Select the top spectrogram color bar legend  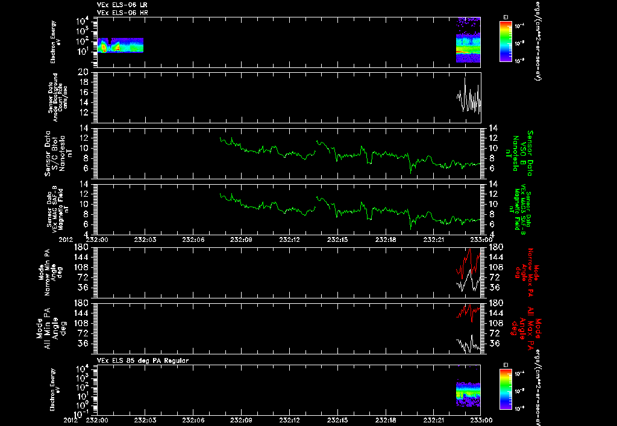point(506,42)
